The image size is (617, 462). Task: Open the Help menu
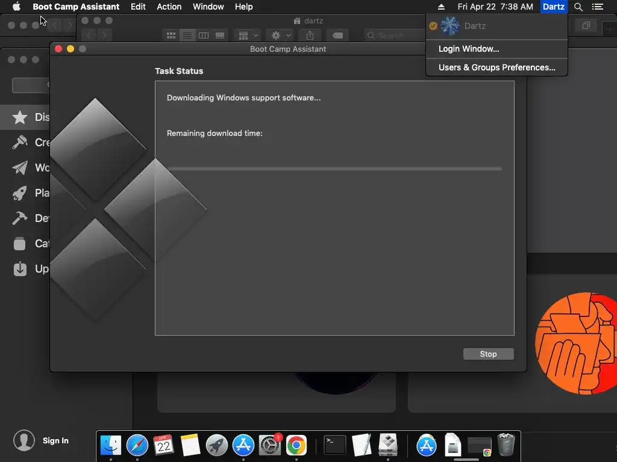coord(243,7)
